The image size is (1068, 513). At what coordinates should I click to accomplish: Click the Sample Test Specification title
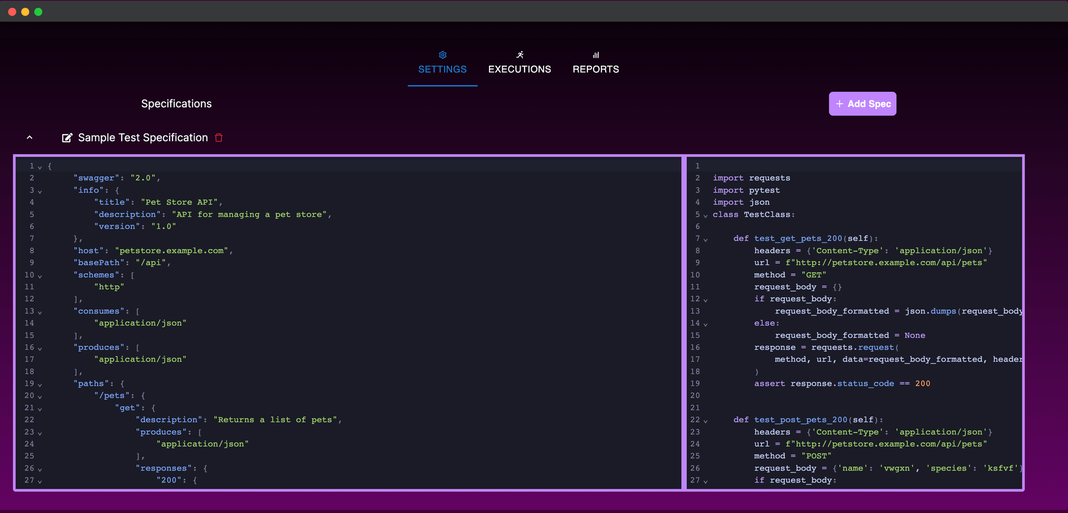(x=143, y=138)
